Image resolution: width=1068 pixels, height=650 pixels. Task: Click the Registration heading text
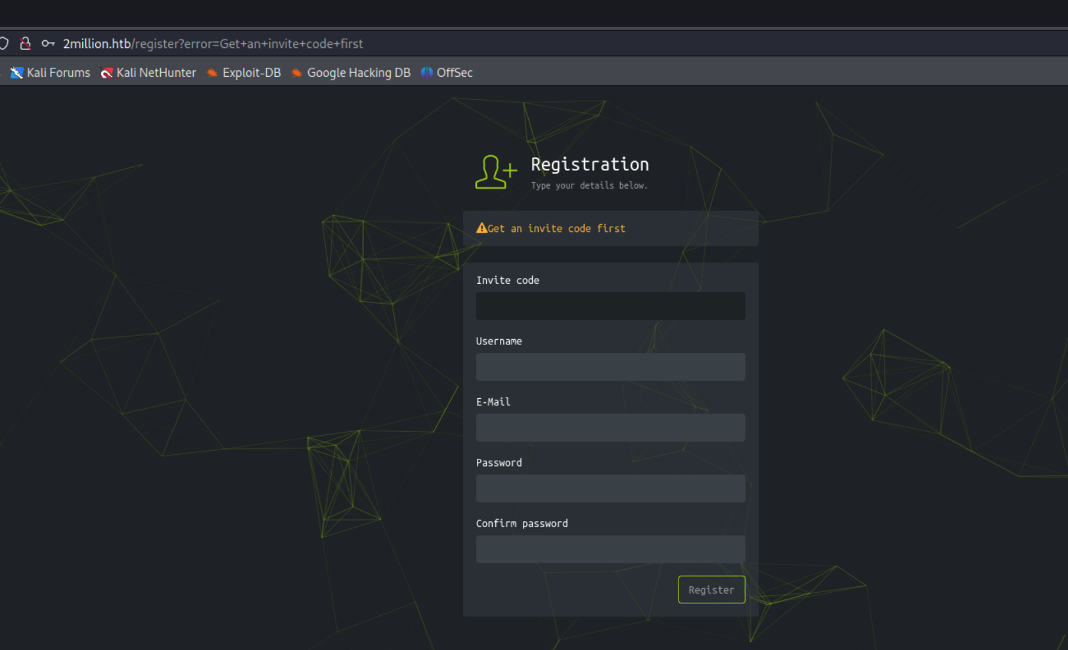point(590,164)
